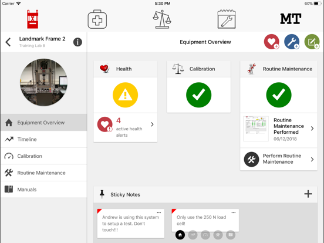324x243 pixels.
Task: Open the maintenance report thumbnail
Action: point(256,129)
